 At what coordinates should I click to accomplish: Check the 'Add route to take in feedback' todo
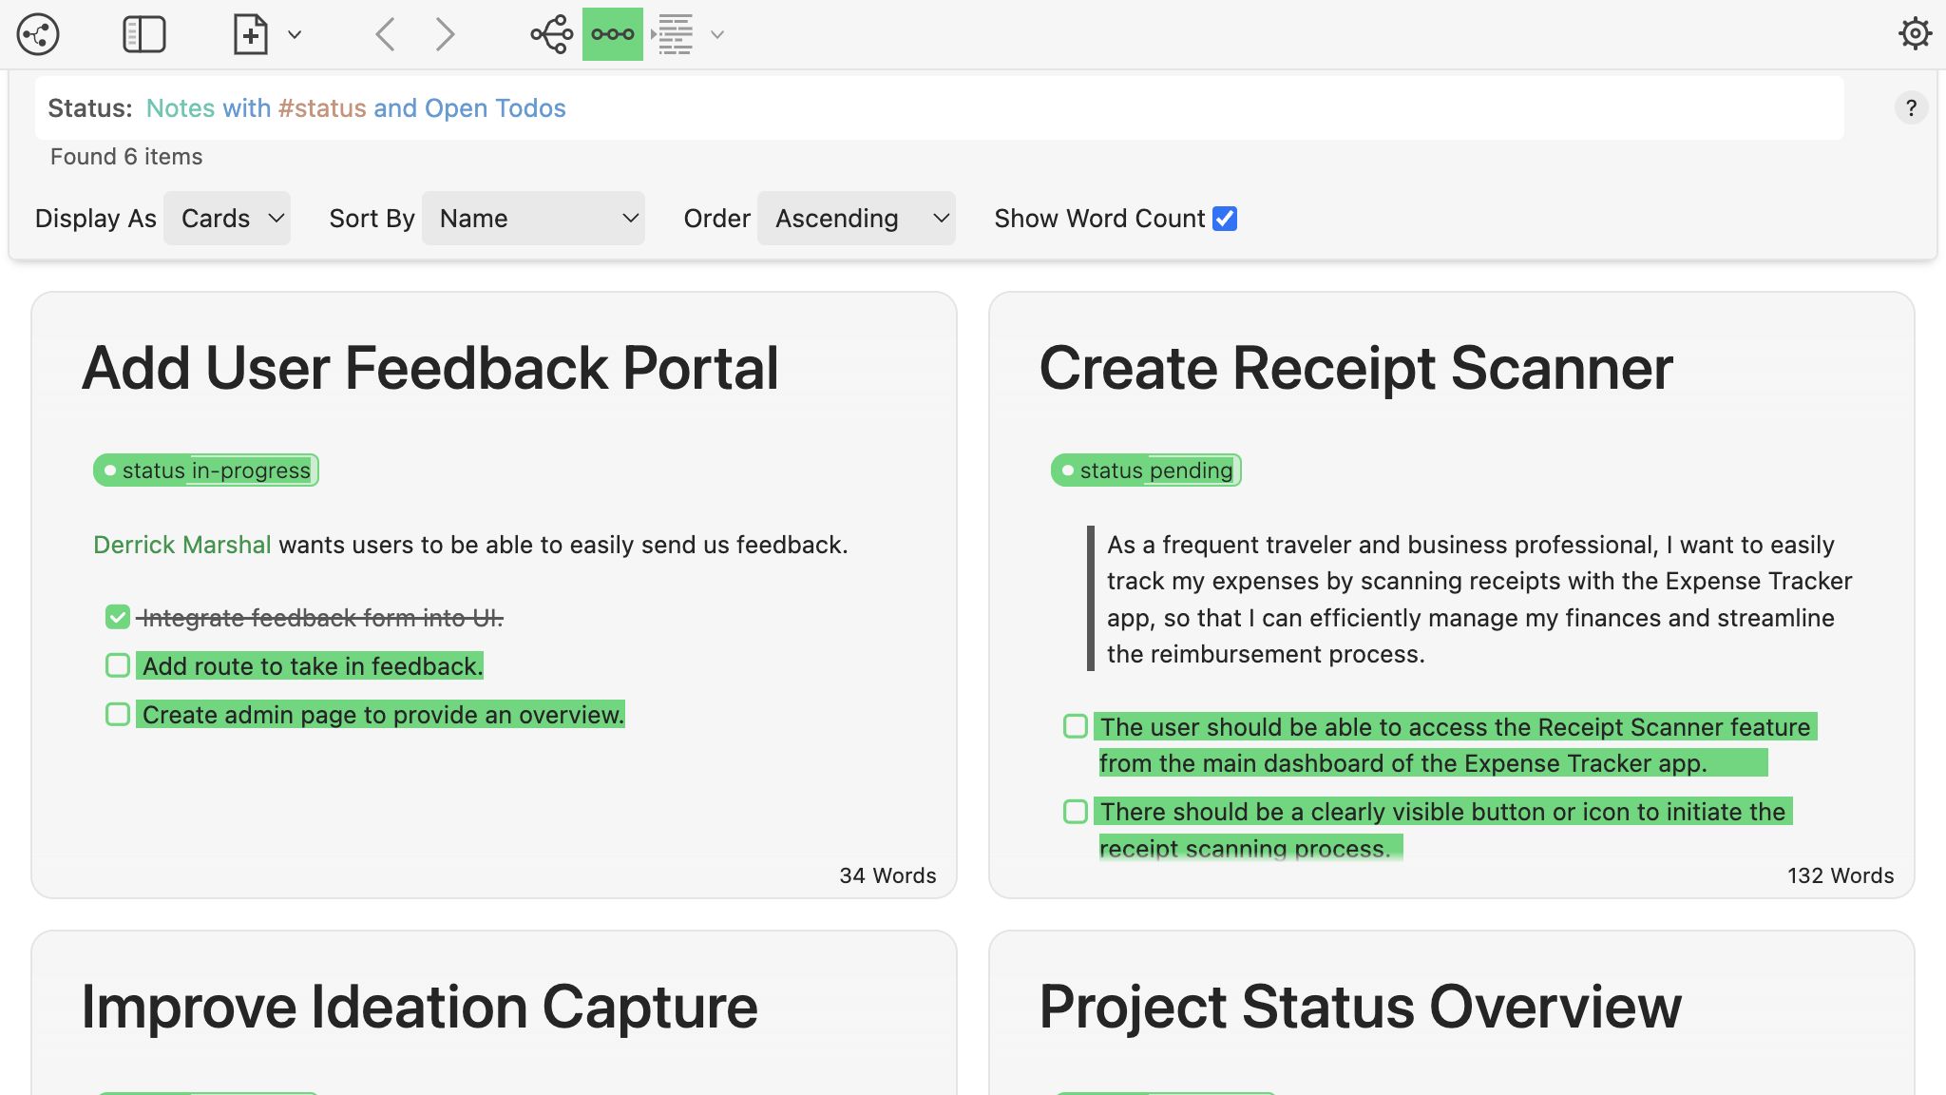click(117, 665)
